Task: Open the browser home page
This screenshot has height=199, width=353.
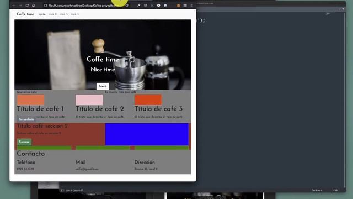Action: point(33,6)
